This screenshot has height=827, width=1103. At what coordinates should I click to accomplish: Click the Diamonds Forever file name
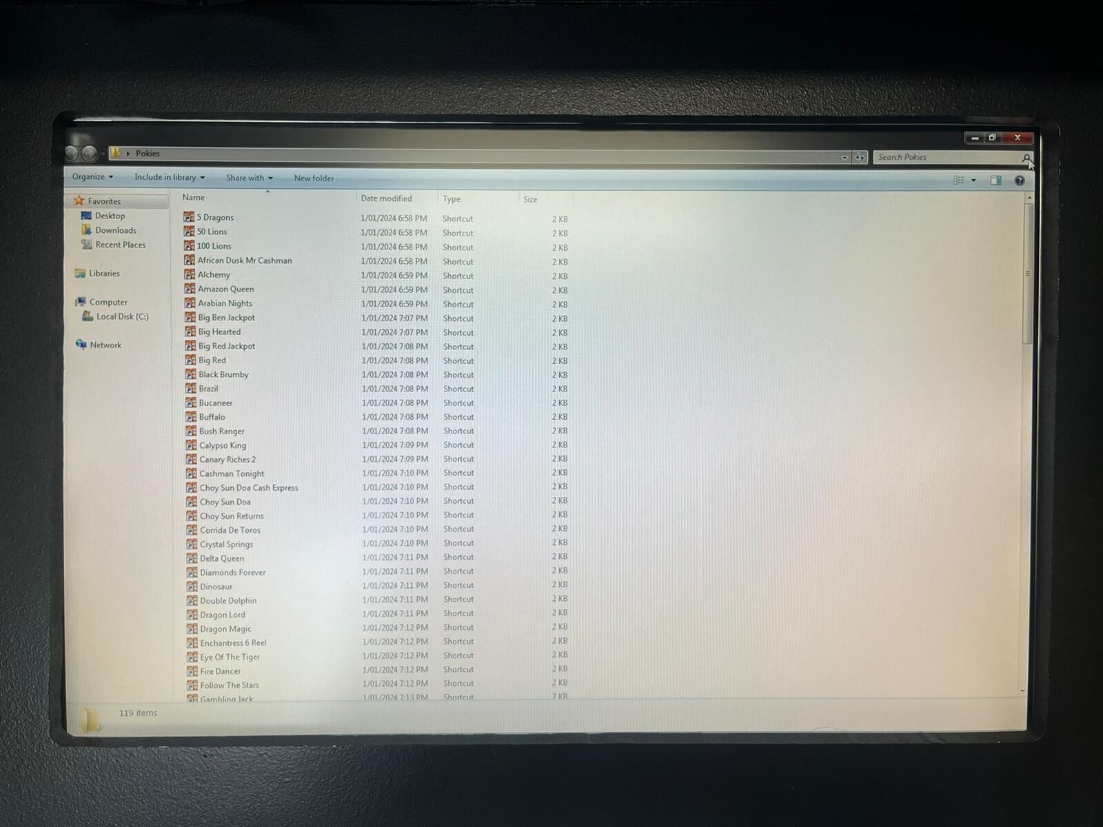[x=233, y=573]
